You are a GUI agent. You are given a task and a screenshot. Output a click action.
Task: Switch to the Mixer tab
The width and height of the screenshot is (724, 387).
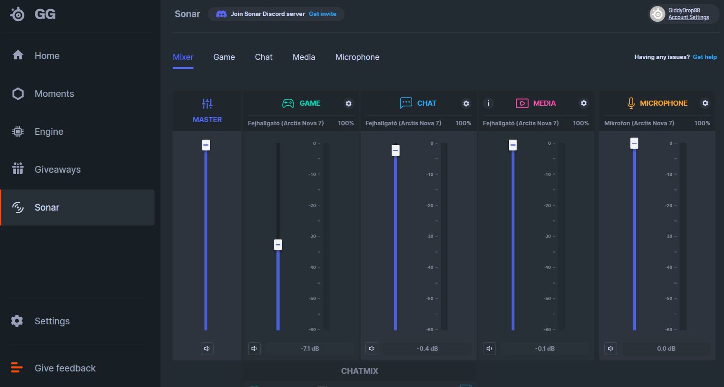click(183, 57)
